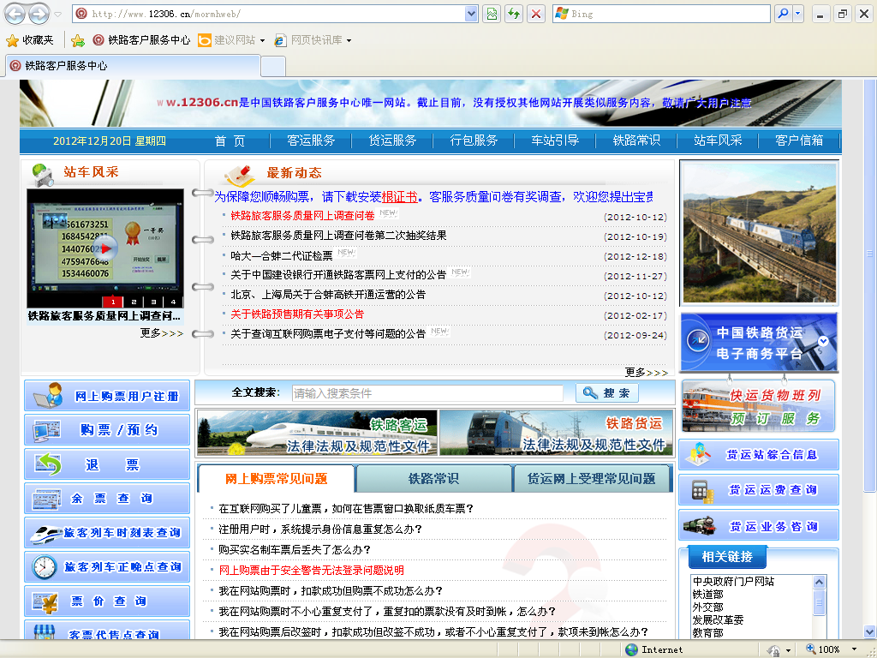Screen dimensions: 877x658
Task: Click the 搜索 search button
Action: point(607,393)
